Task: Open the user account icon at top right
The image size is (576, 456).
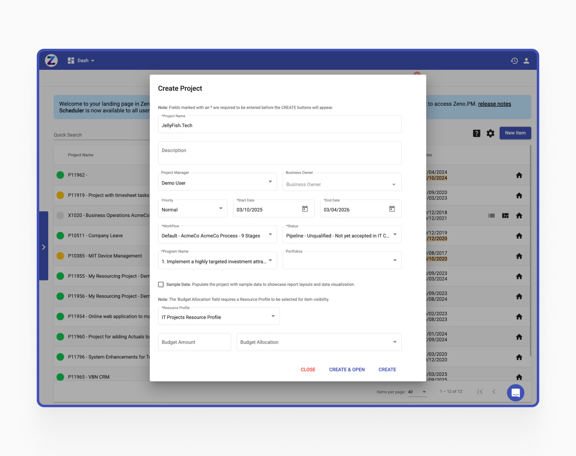Action: [526, 60]
